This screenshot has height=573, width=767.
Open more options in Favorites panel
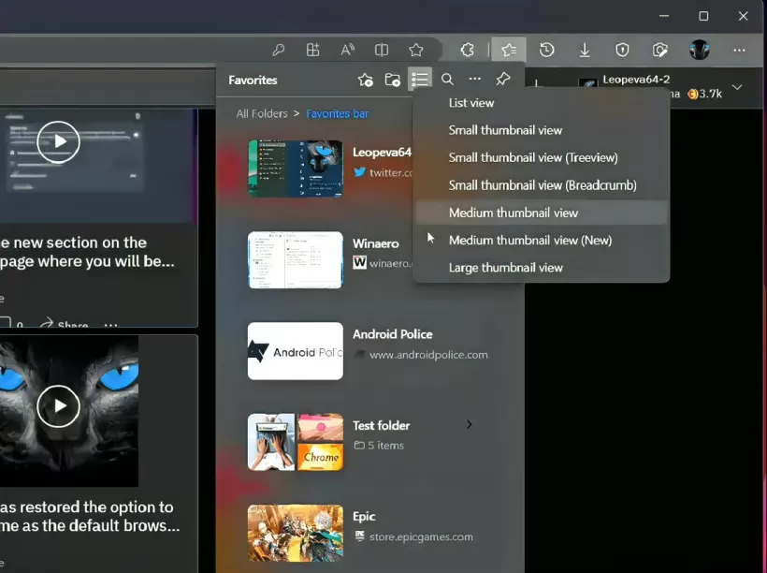point(474,79)
